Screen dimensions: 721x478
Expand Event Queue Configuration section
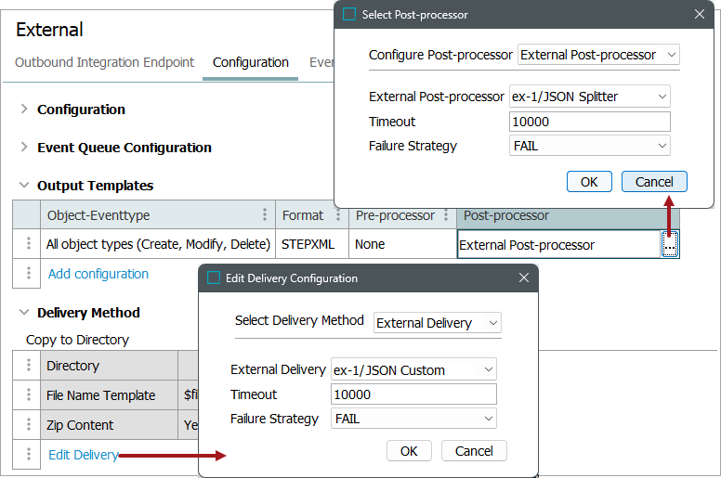click(24, 148)
